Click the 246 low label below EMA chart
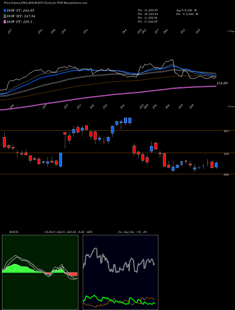 92,106
